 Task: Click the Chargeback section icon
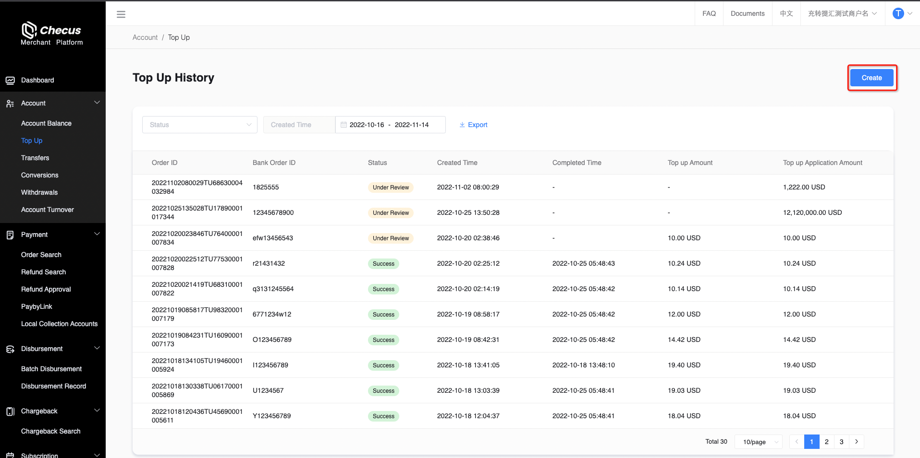10,411
